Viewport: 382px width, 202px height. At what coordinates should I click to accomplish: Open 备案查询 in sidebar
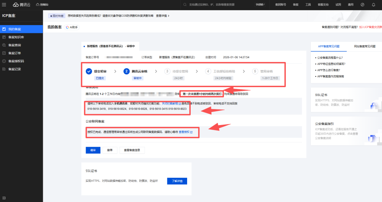click(x=22, y=45)
